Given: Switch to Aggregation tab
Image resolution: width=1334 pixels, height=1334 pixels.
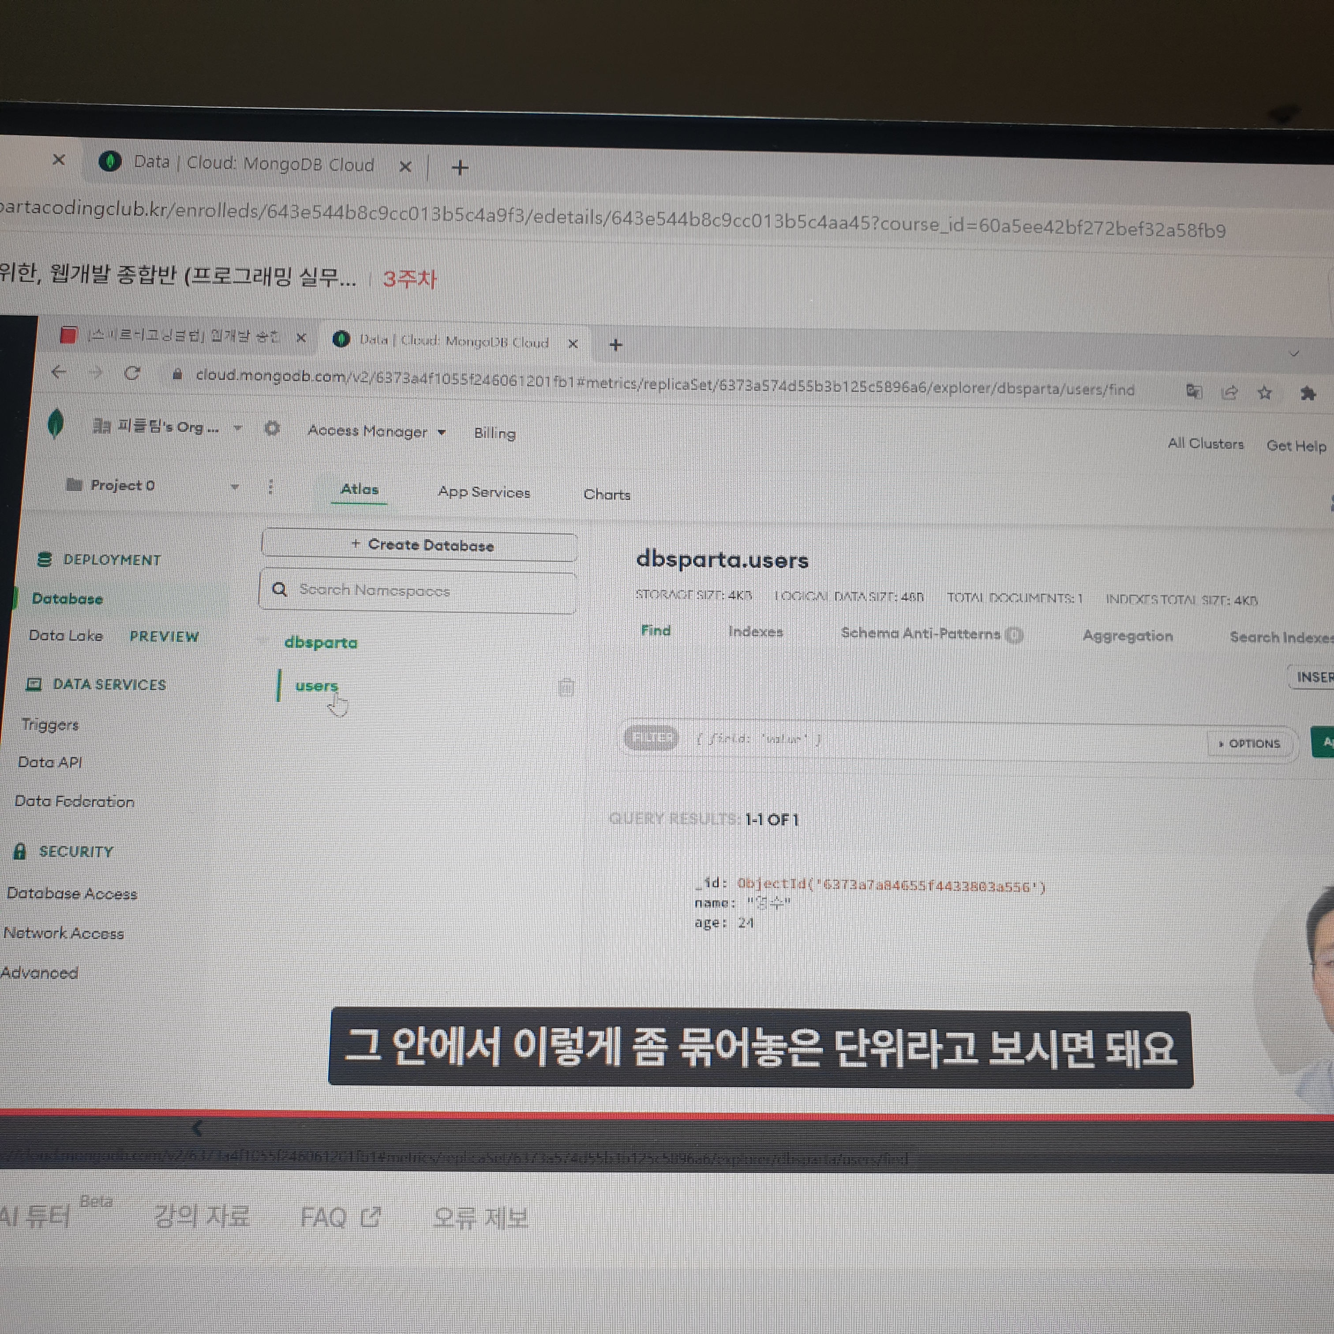Looking at the screenshot, I should (x=1127, y=636).
